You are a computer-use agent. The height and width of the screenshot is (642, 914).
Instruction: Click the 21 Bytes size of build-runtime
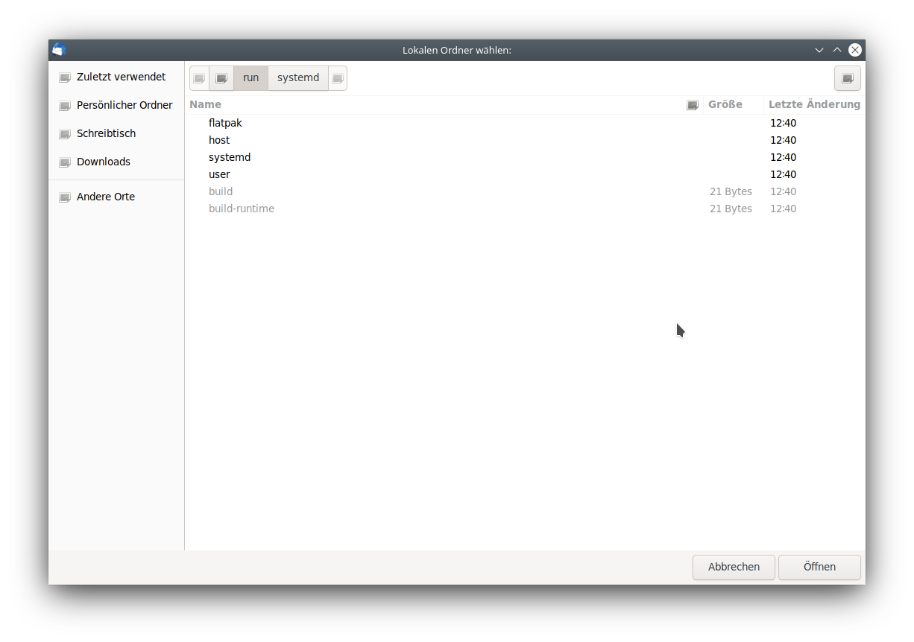tap(731, 209)
